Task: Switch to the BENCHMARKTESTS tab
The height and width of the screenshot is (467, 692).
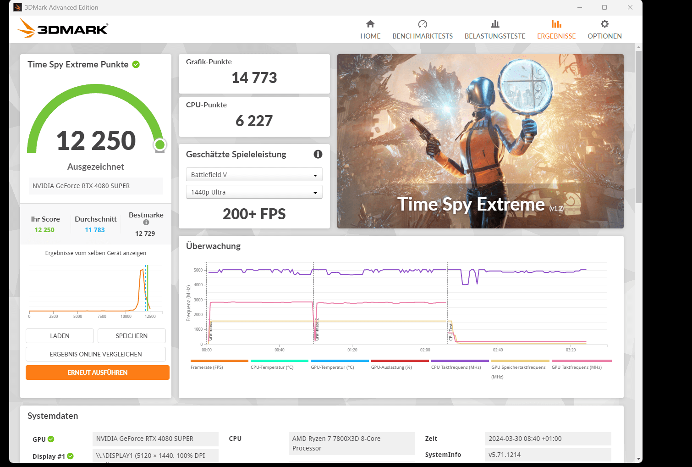Action: (423, 30)
